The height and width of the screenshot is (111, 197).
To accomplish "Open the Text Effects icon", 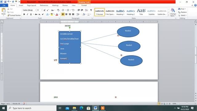I will pyautogui.click(x=47, y=14).
